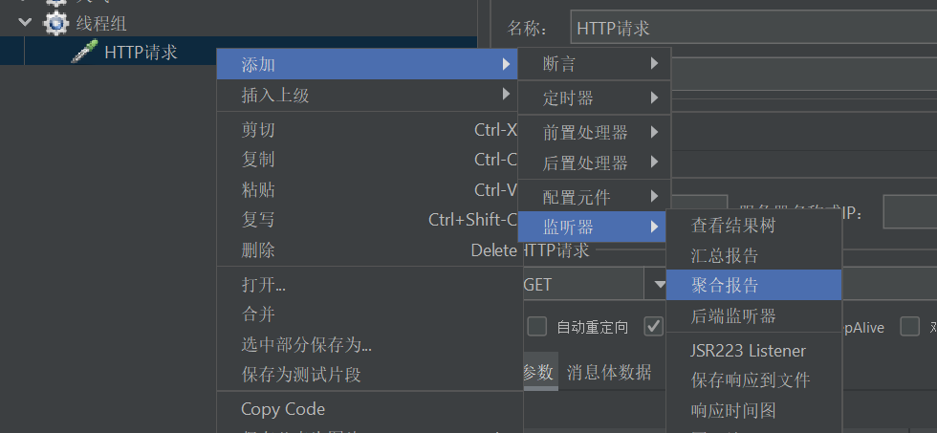This screenshot has width=937, height=433.
Task: Switch to the 消息体数据 tab
Action: click(608, 372)
